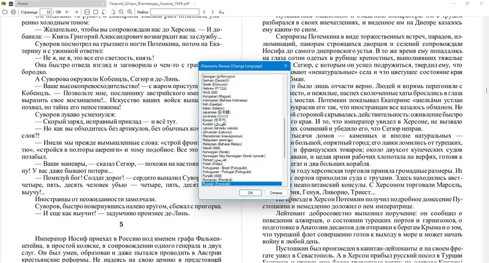Select Romanian (Română) language

217,180
